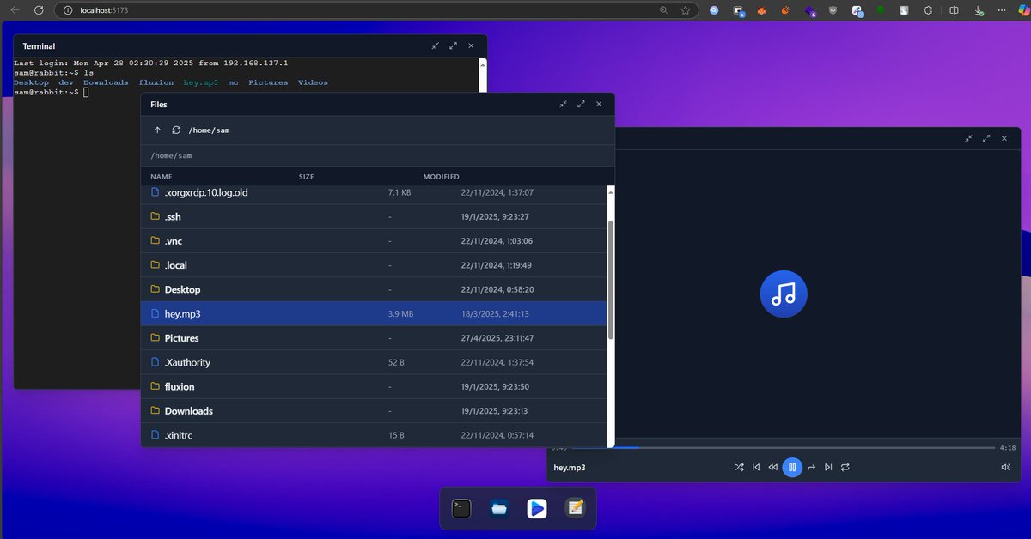Bookmark this page with the star icon
This screenshot has width=1031, height=539.
686,10
